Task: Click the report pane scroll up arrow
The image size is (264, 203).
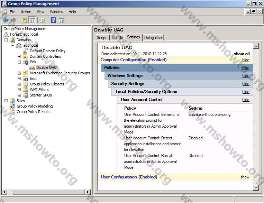Action: (x=256, y=46)
